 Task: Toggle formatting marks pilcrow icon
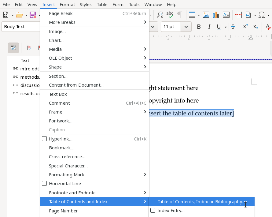pos(180,15)
